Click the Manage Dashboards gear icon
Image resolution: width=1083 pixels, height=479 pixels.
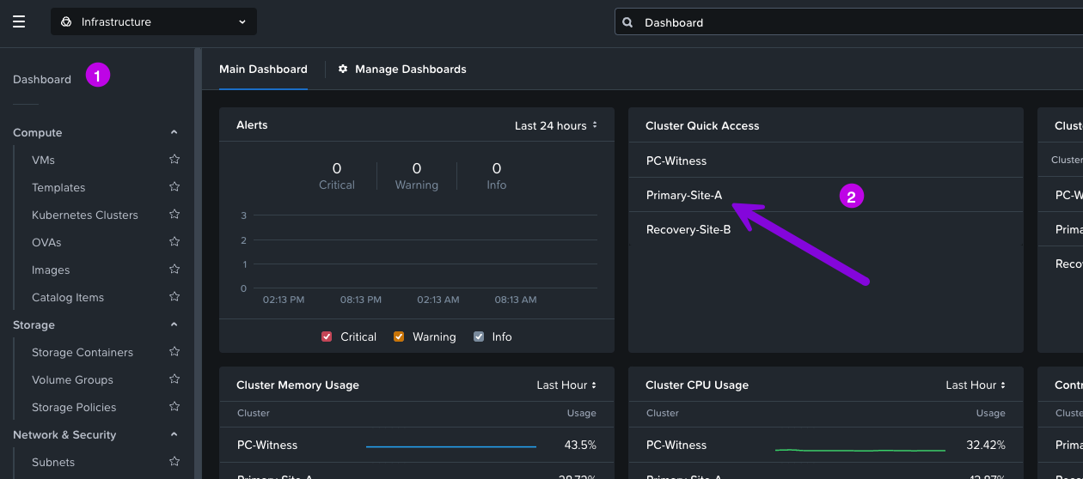[x=343, y=69]
